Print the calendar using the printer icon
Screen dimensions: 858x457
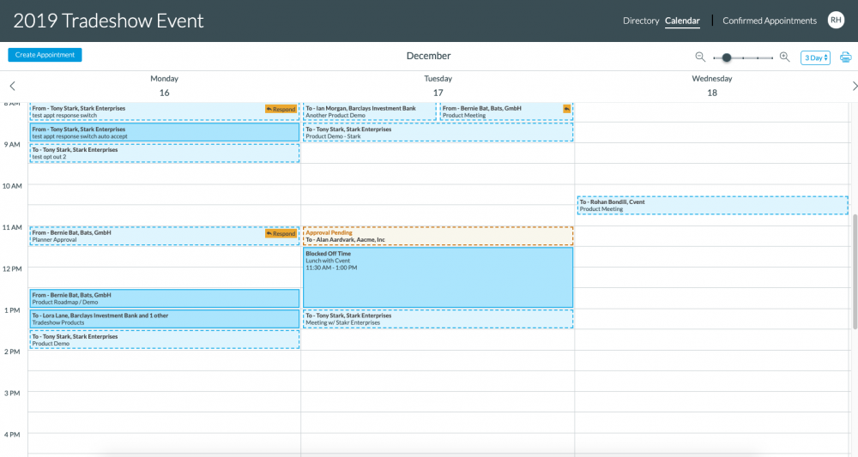pyautogui.click(x=845, y=57)
